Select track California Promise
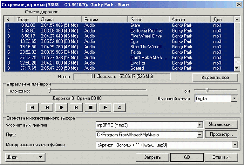 [120, 30]
